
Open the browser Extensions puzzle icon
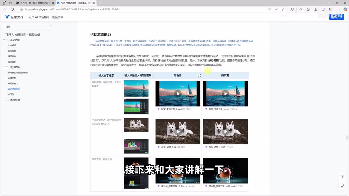[292, 9]
